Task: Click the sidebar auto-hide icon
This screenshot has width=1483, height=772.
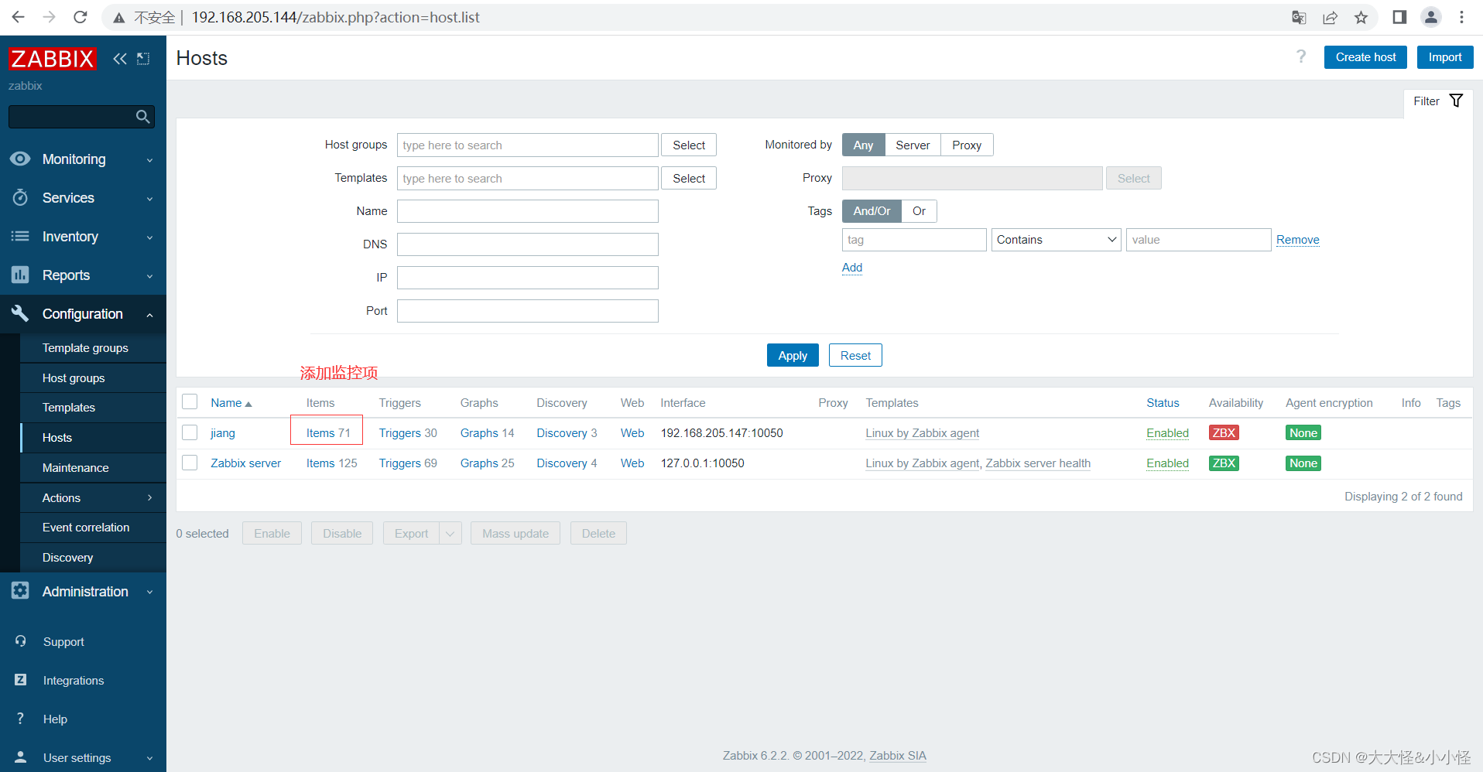Action: 143,59
